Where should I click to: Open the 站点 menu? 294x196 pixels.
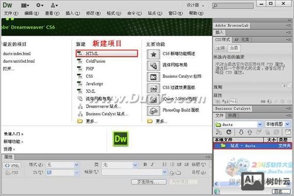[x=155, y=13]
